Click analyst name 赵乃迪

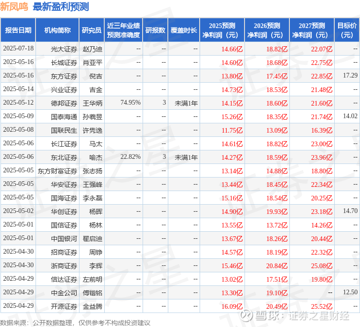92,49
